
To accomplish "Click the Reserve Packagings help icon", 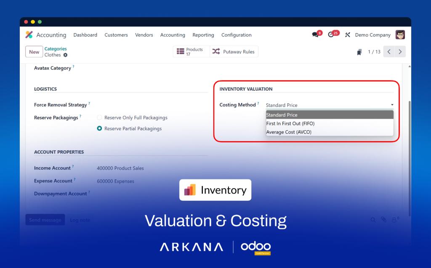I will pos(80,116).
